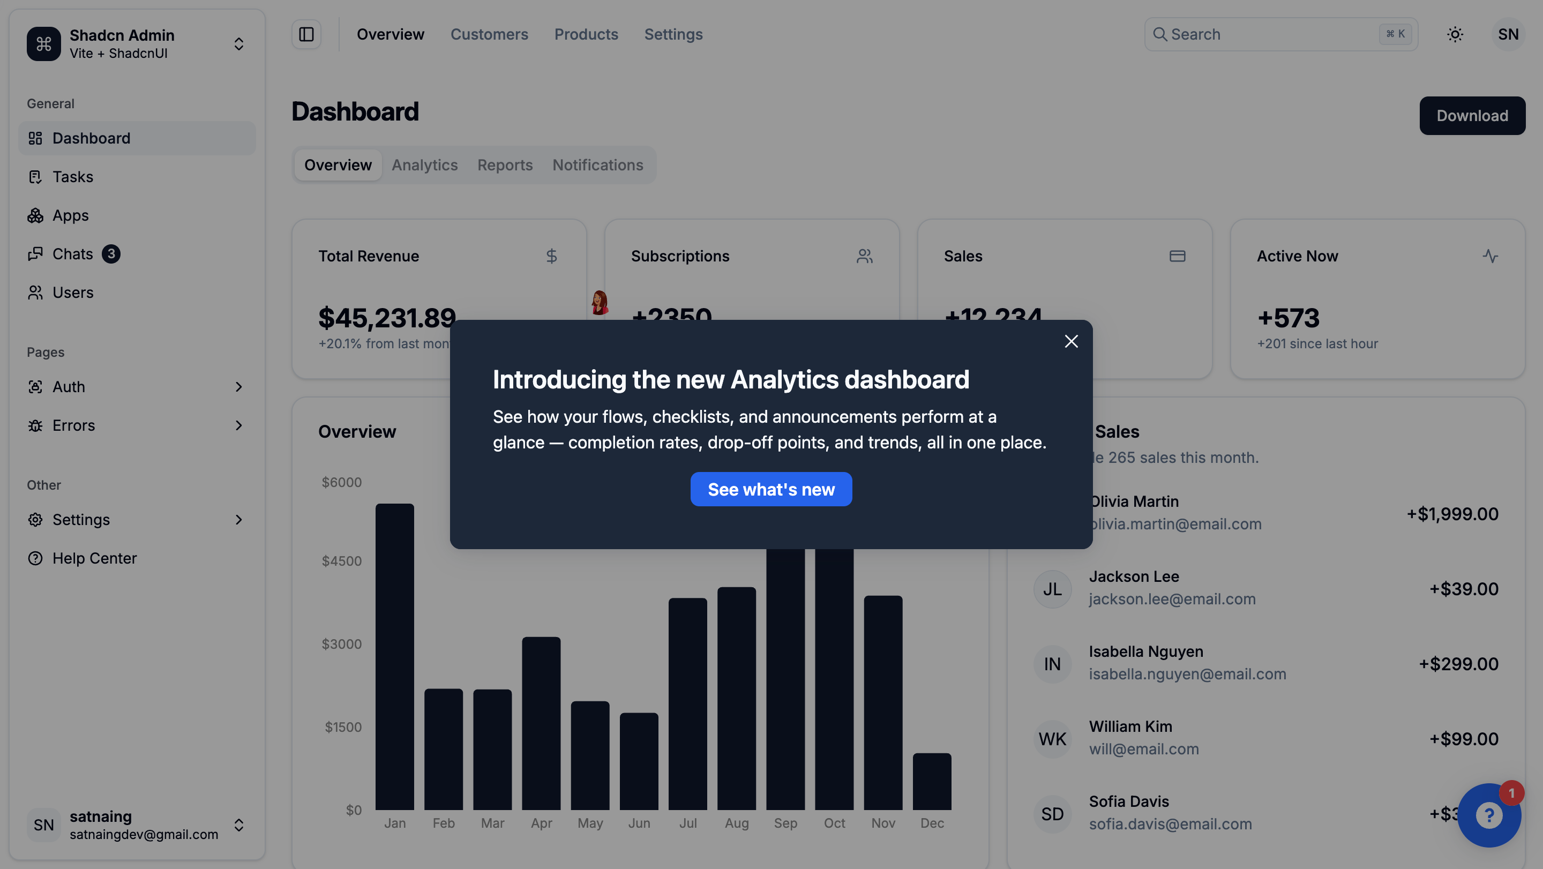Click jackson.lee@email.com email text
Screen dimensions: 1543x869
click(x=1172, y=599)
